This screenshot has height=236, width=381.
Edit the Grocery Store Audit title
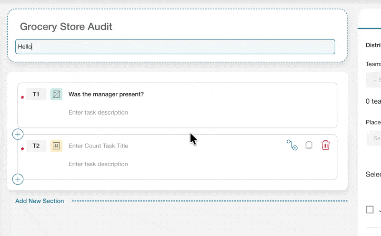(x=66, y=27)
